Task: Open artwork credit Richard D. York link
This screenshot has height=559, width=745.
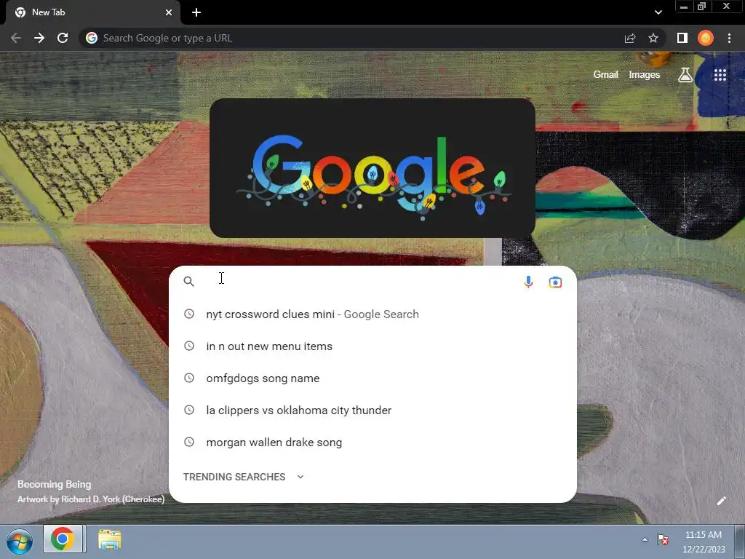Action: coord(91,499)
